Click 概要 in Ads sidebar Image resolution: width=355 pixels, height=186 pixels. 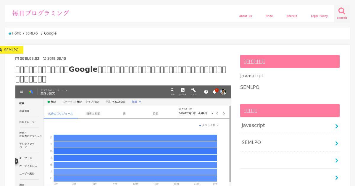(x=22, y=103)
